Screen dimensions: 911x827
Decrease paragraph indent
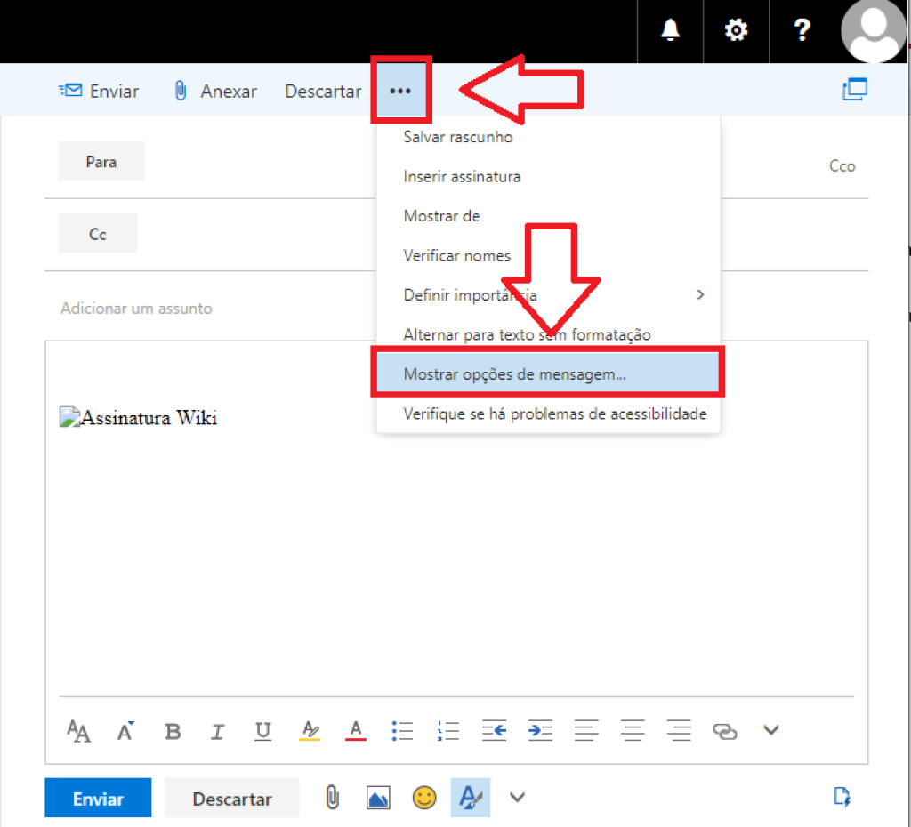coord(494,731)
